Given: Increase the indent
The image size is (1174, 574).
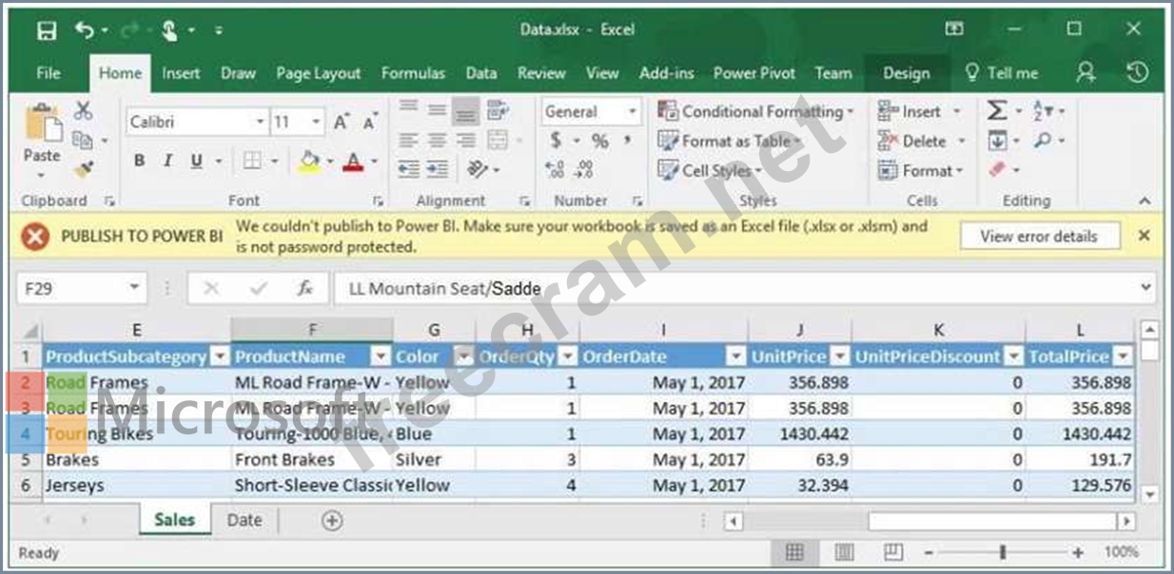Looking at the screenshot, I should point(437,169).
